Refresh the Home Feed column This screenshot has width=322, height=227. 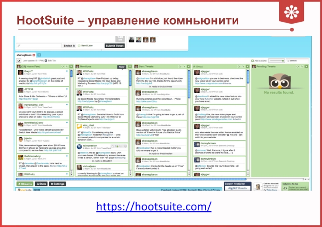click(62, 66)
